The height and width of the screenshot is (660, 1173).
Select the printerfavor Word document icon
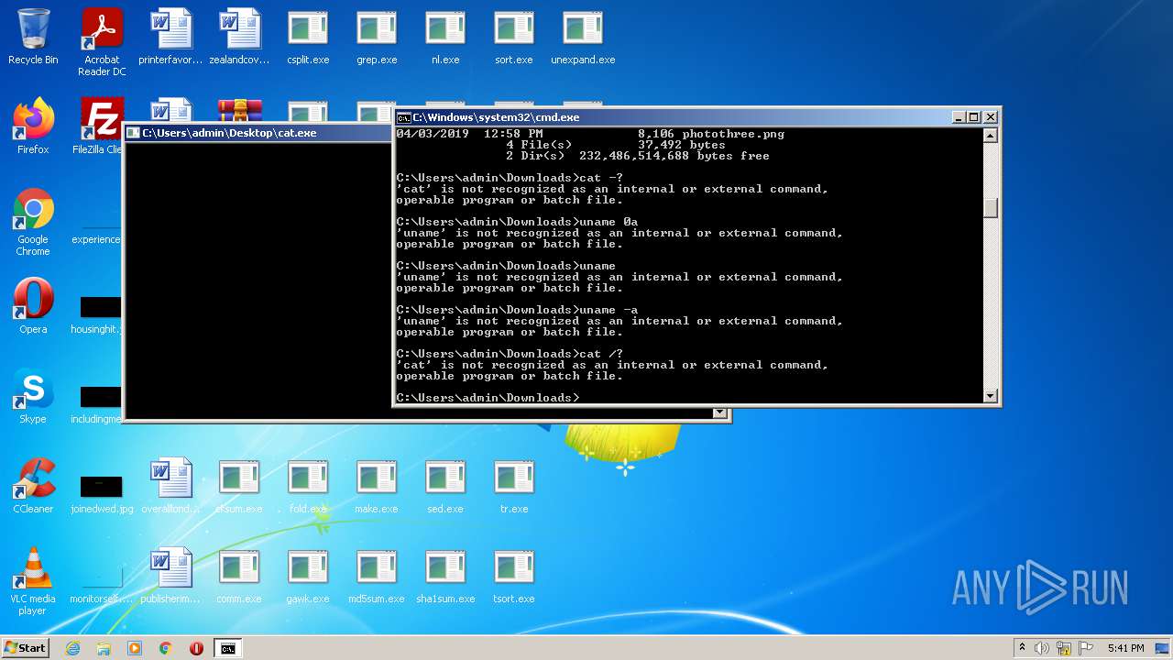[x=170, y=37]
